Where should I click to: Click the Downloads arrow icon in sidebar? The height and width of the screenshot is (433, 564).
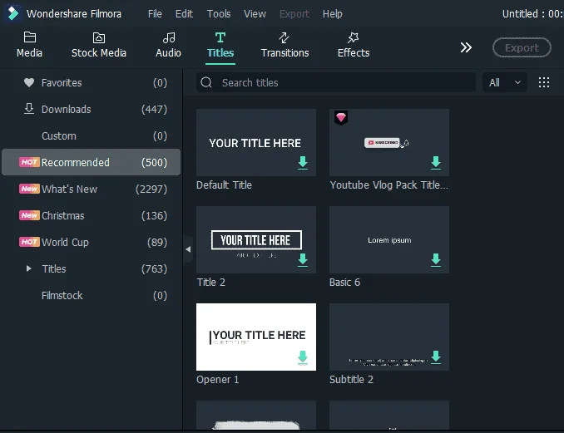pyautogui.click(x=29, y=109)
